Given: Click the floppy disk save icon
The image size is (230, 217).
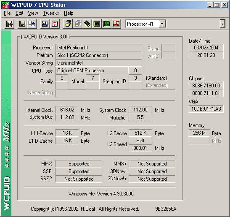Looking at the screenshot, I should [22, 24].
